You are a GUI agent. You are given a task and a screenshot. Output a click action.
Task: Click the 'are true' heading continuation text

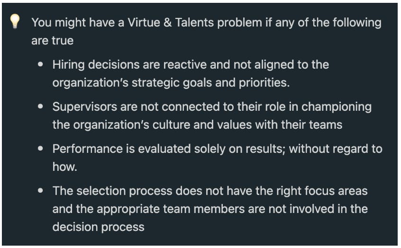53,41
